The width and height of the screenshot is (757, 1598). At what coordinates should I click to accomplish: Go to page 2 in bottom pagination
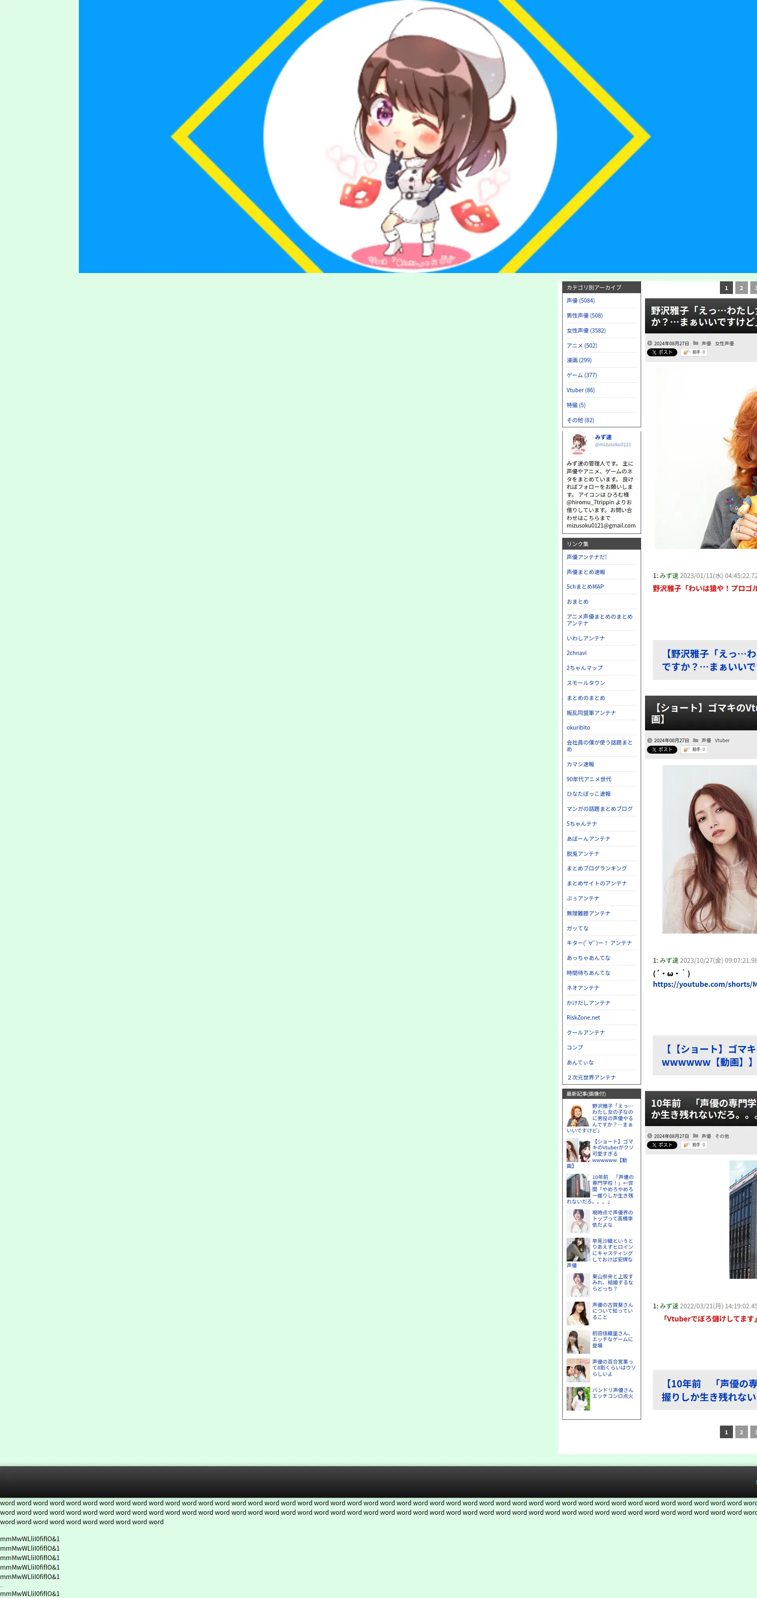741,1432
